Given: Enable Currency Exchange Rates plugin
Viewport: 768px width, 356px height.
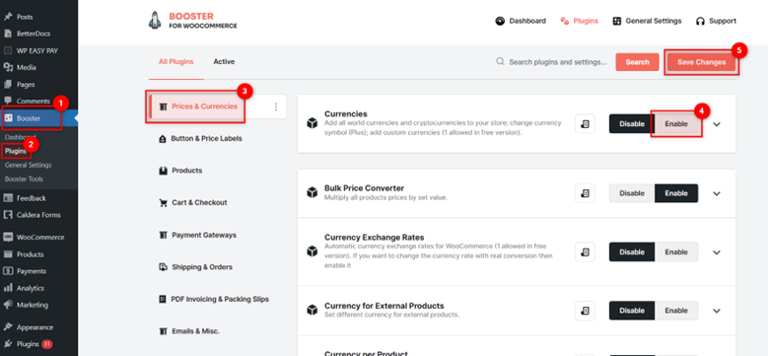Looking at the screenshot, I should coord(676,252).
